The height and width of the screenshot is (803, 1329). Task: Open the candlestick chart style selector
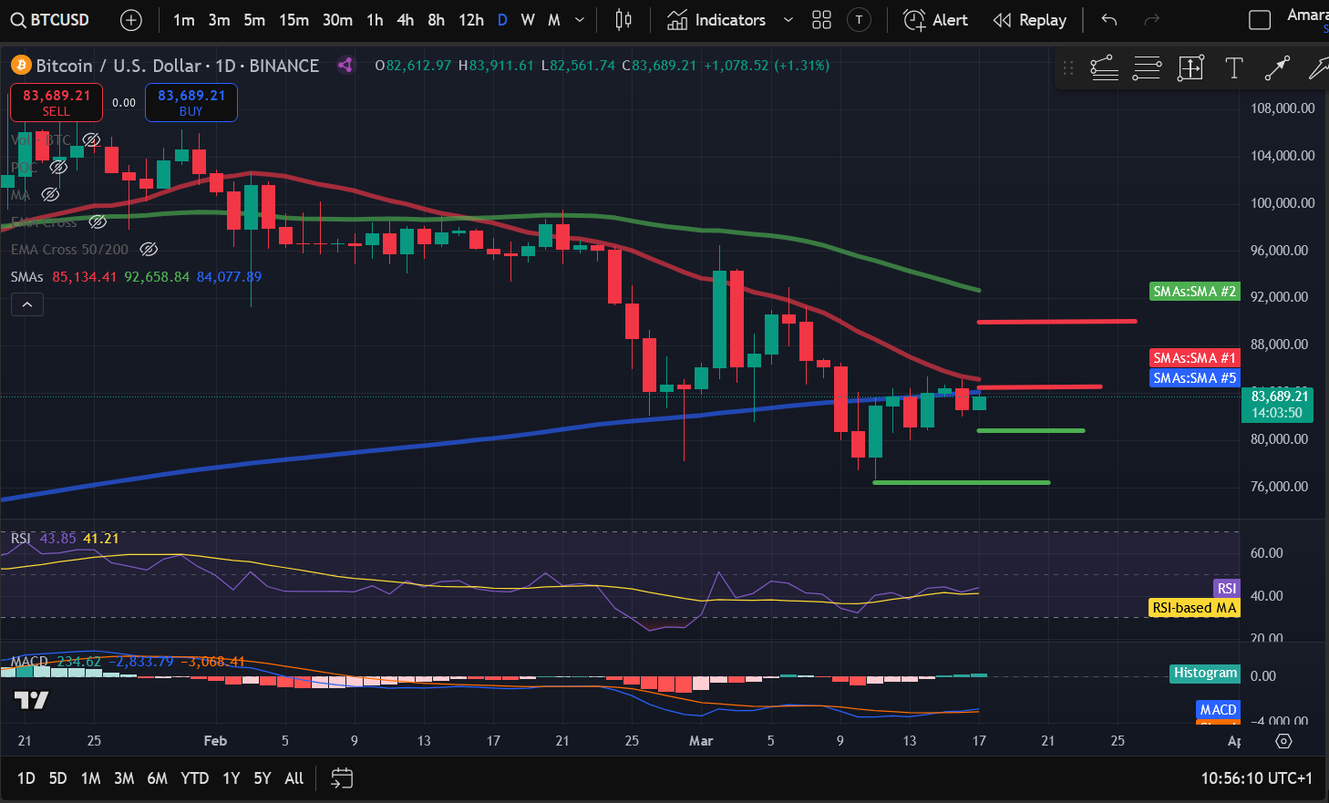point(623,20)
